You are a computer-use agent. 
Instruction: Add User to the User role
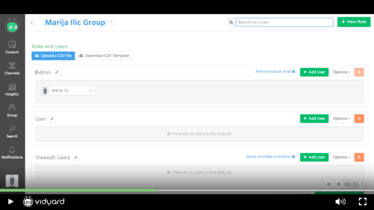314,119
